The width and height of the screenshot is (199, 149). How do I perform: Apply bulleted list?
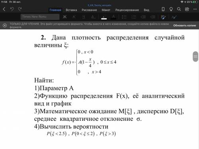point(124,17)
